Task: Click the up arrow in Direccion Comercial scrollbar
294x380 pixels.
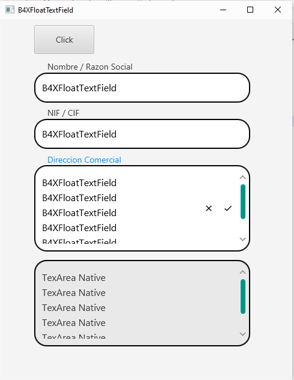Action: click(242, 178)
